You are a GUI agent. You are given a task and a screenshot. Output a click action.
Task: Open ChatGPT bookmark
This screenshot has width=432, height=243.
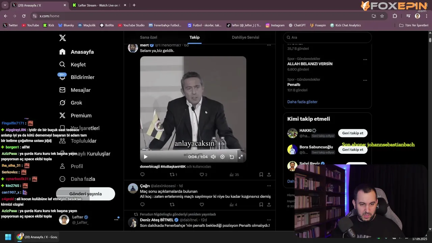click(297, 25)
